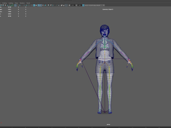The height and width of the screenshot is (128, 171).
Task: Open the Lighting menu
Action: tap(11, 3)
